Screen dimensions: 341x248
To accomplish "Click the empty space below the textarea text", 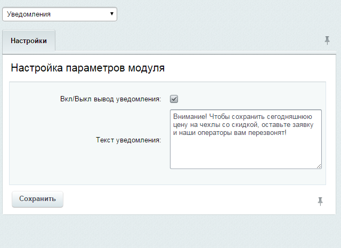I will [x=245, y=154].
